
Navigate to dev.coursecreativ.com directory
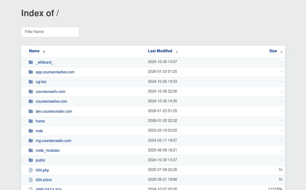54,111
